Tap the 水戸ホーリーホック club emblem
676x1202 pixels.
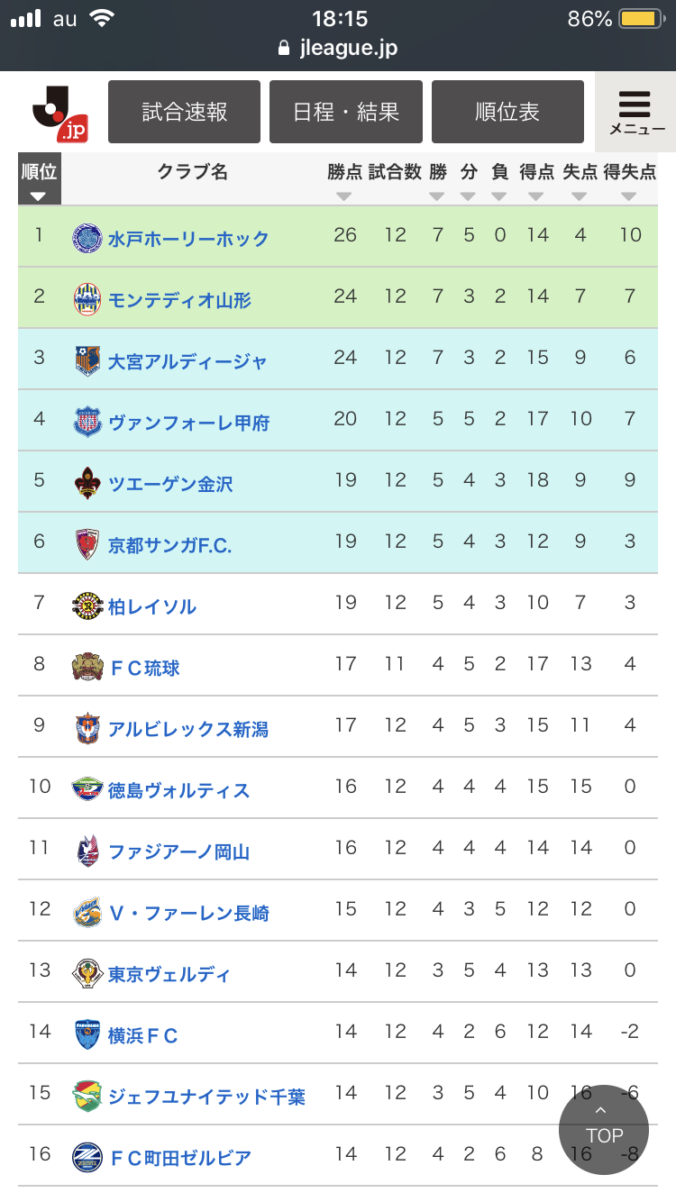click(x=87, y=238)
